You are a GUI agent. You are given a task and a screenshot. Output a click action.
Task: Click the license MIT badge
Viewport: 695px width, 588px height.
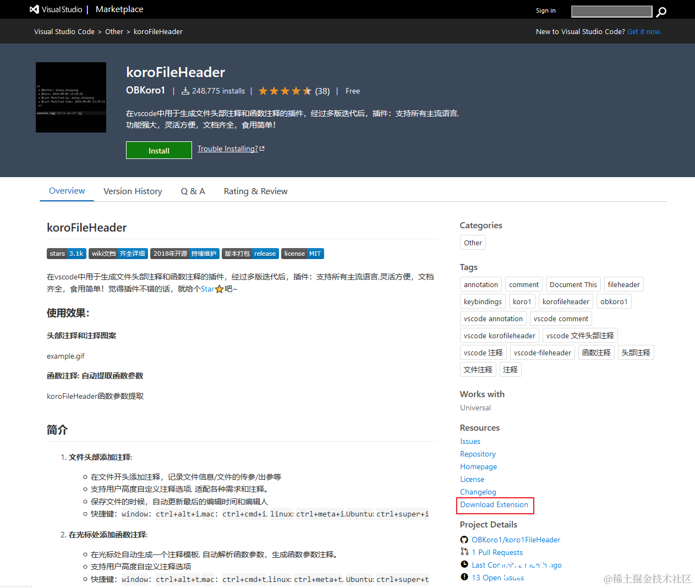(x=303, y=254)
